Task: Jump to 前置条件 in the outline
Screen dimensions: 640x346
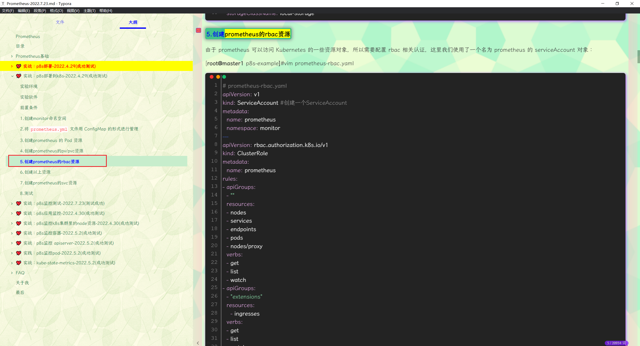Action: (29, 108)
